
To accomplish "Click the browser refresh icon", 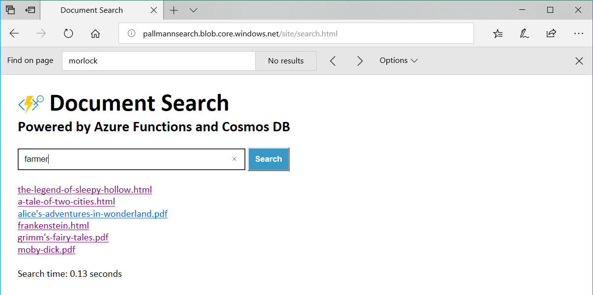I will 68,33.
